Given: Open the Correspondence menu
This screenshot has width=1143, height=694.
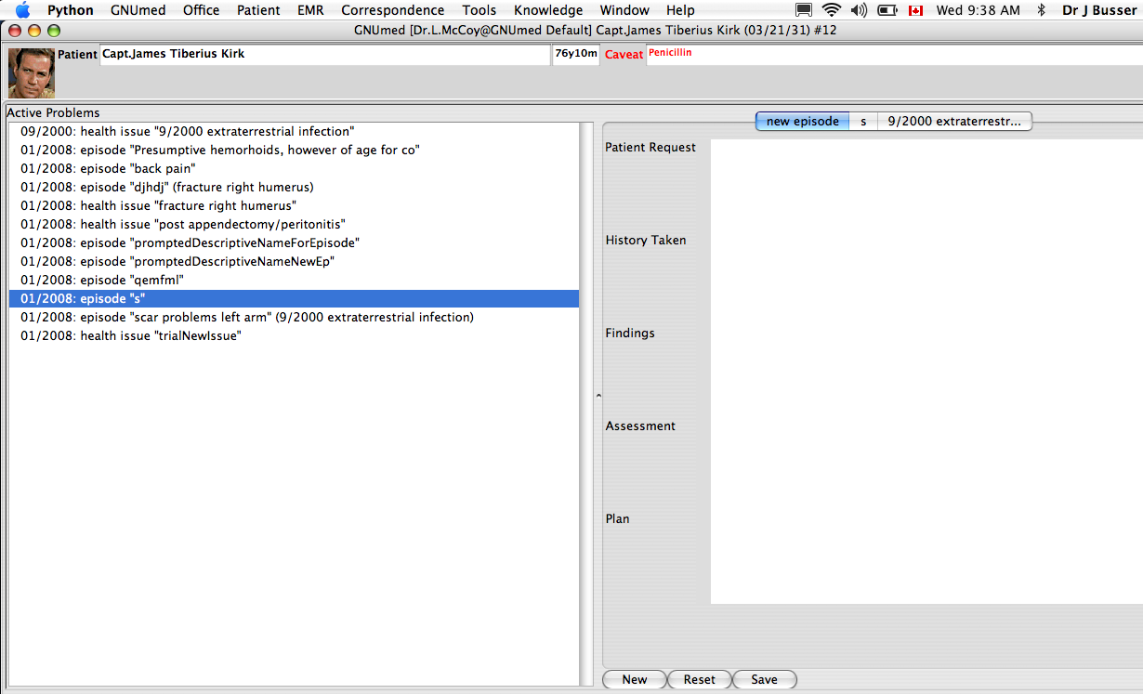Looking at the screenshot, I should [393, 10].
